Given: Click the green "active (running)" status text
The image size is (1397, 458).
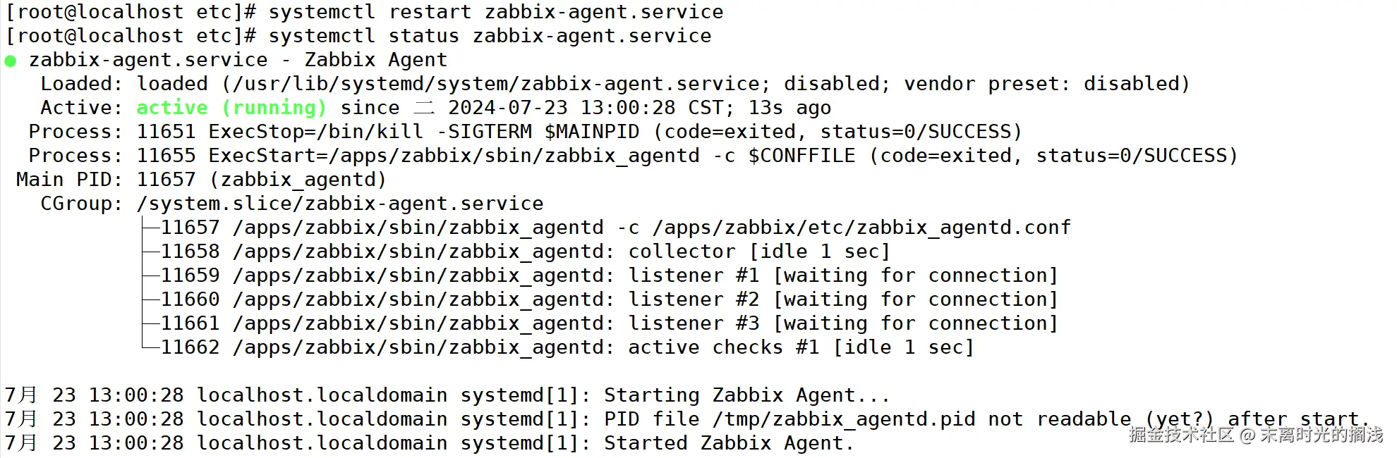Looking at the screenshot, I should (x=231, y=108).
